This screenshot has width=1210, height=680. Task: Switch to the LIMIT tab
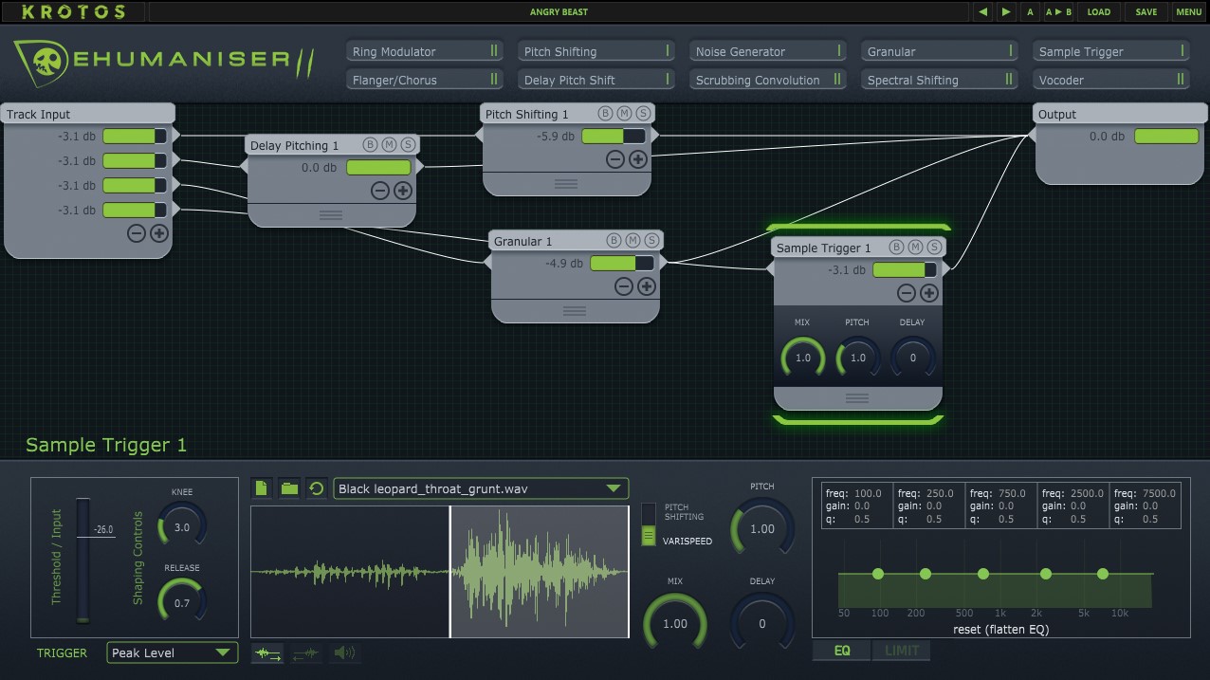902,651
